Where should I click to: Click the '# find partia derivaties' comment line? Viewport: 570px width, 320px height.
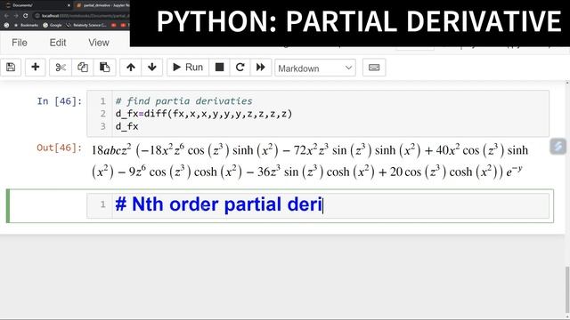184,100
